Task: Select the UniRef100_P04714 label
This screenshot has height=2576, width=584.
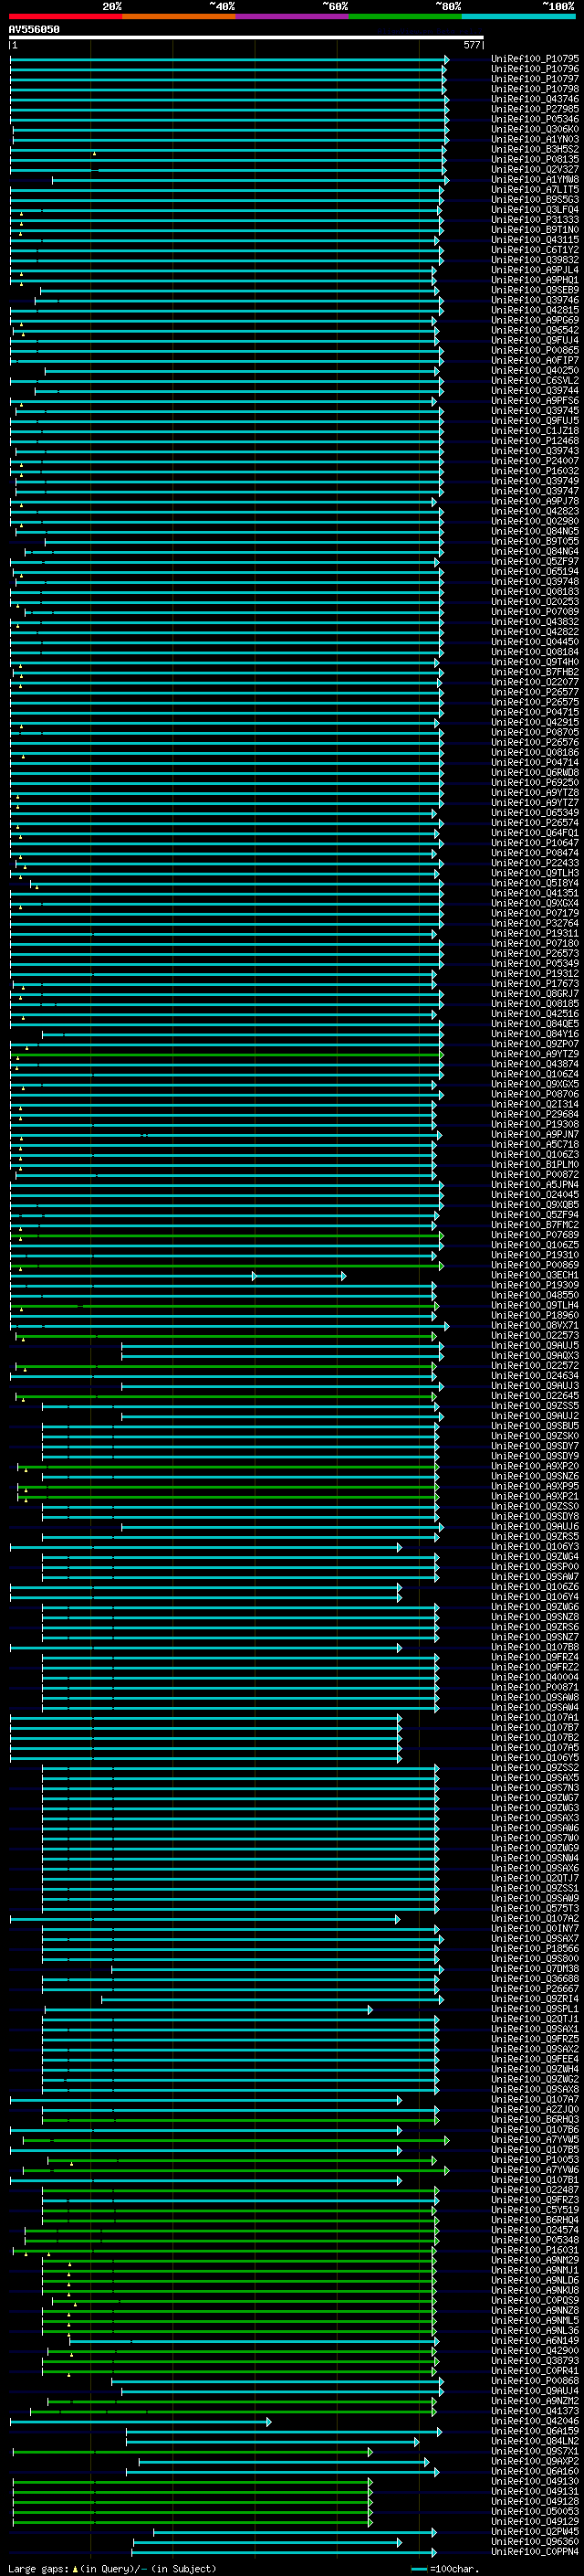Action: click(x=535, y=763)
